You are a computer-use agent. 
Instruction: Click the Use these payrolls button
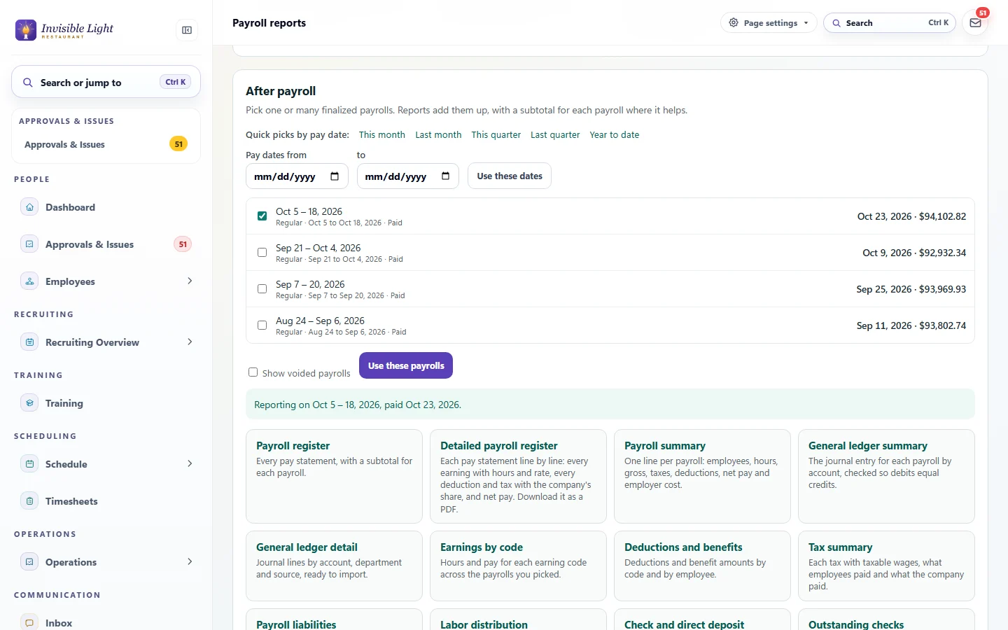406,365
